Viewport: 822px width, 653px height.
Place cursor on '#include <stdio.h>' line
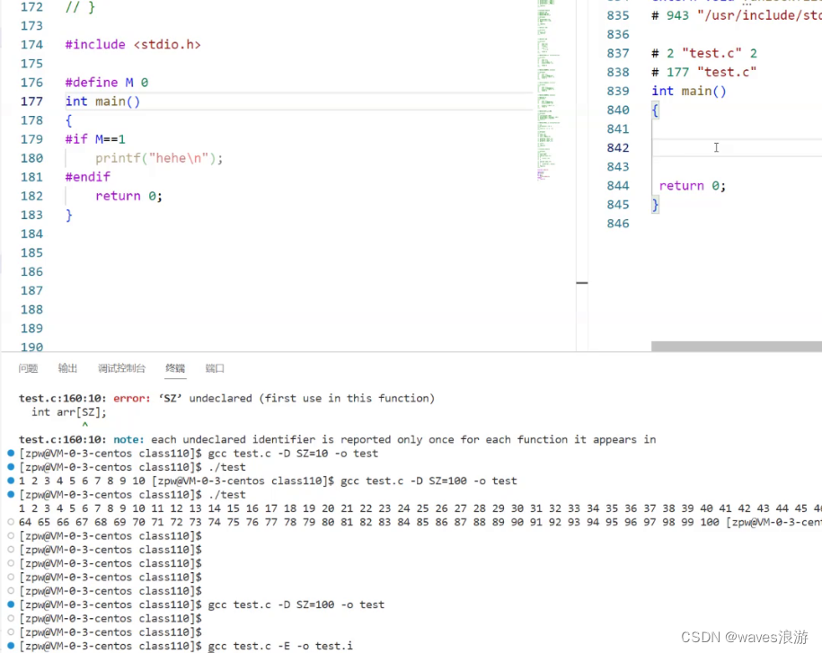point(133,45)
